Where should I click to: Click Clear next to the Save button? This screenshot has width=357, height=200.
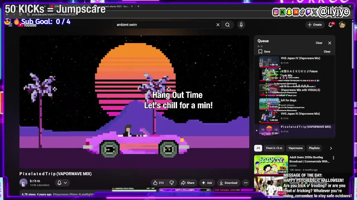(x=327, y=52)
